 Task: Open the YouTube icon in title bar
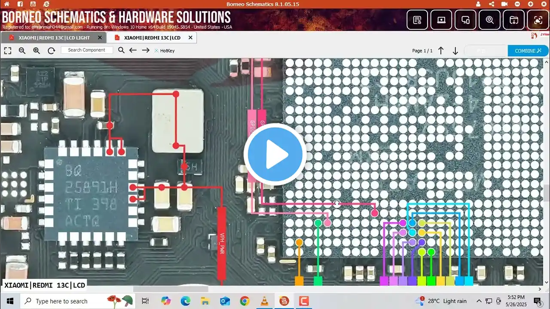click(34, 4)
